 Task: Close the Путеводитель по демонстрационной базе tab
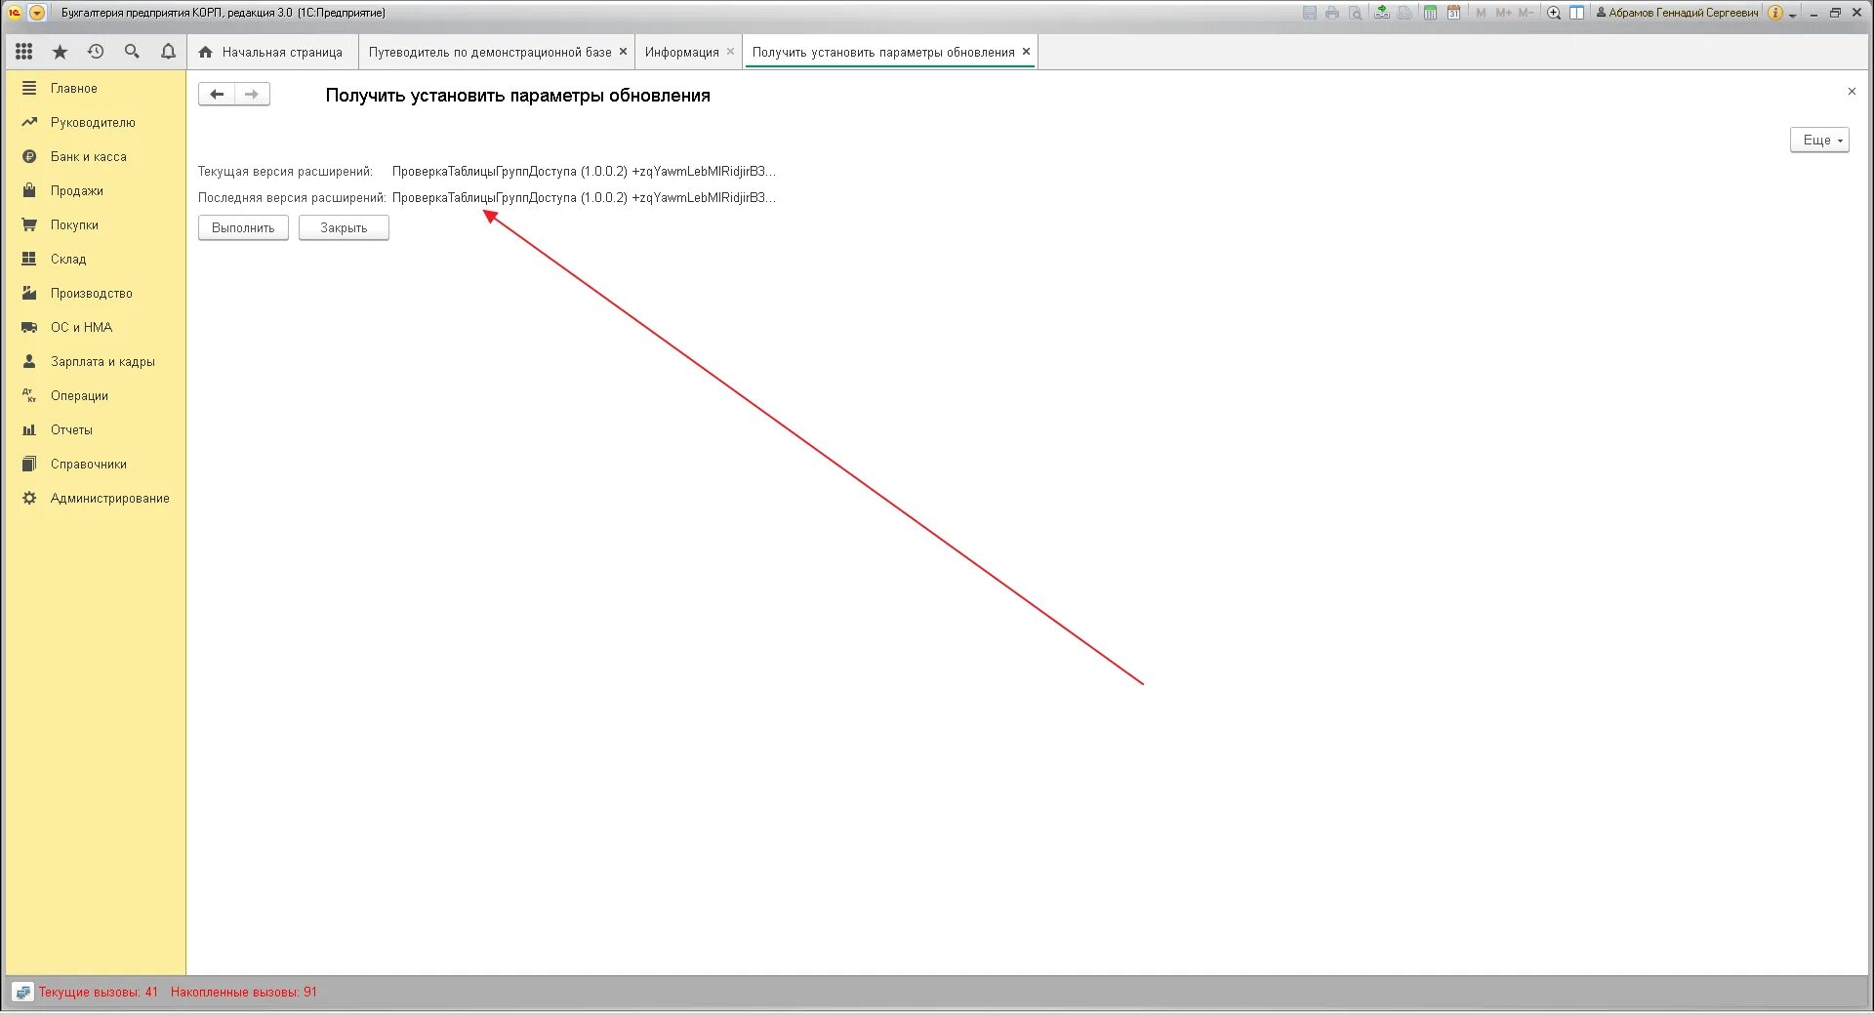[623, 52]
